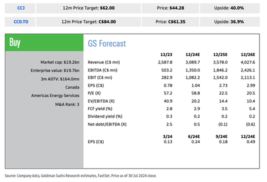267x182 pixels.
Task: Select the Market cap: $19.2bn line
Action: (60, 62)
